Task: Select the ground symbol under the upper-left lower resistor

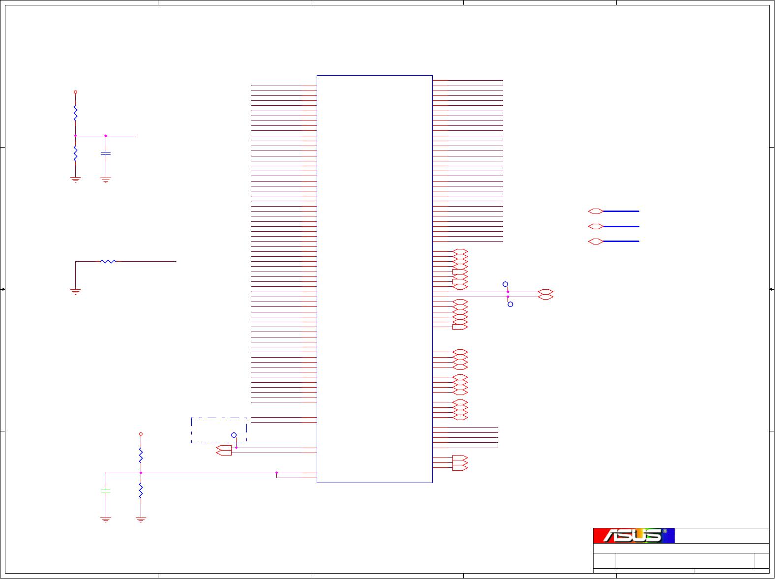Action: click(75, 180)
